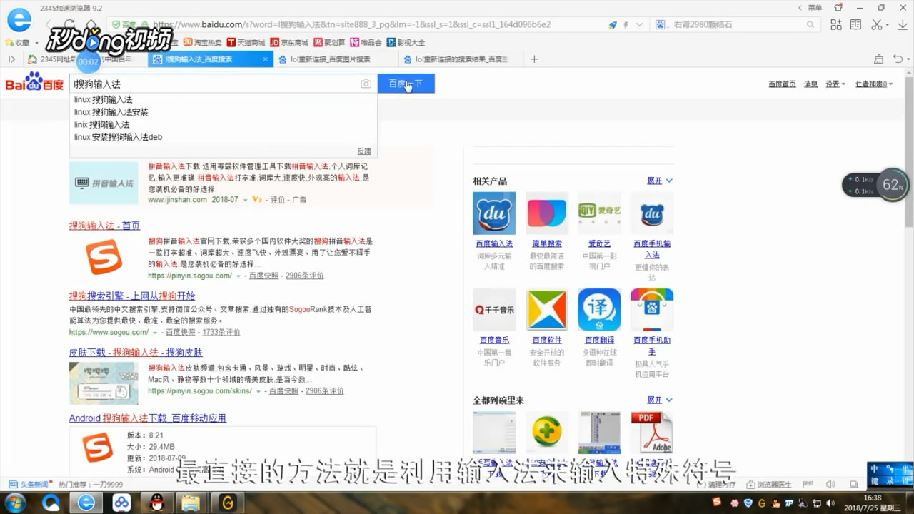Click the 简单搜索 product icon
The image size is (914, 514).
pos(546,213)
